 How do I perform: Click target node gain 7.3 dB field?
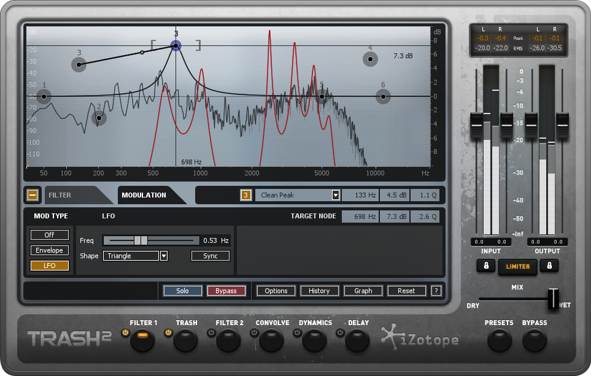pyautogui.click(x=395, y=217)
